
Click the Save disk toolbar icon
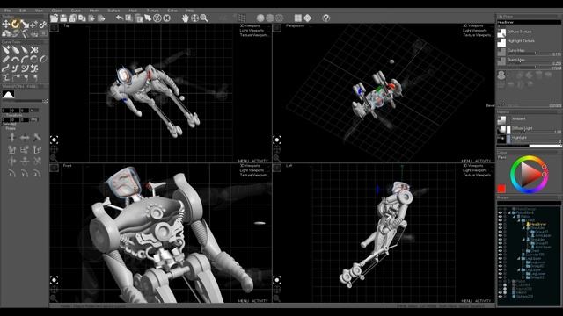click(63, 18)
